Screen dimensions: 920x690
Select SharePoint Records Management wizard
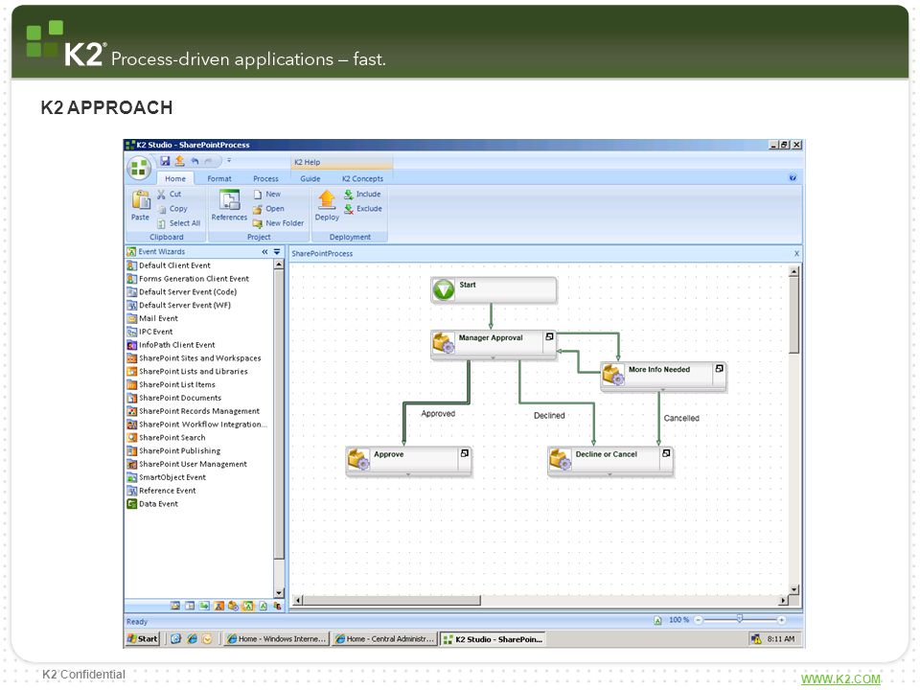(x=193, y=411)
